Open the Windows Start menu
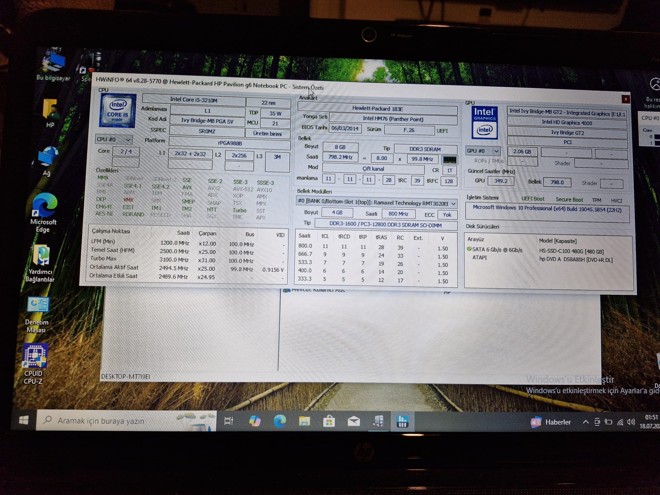660x495 pixels. coord(24,420)
